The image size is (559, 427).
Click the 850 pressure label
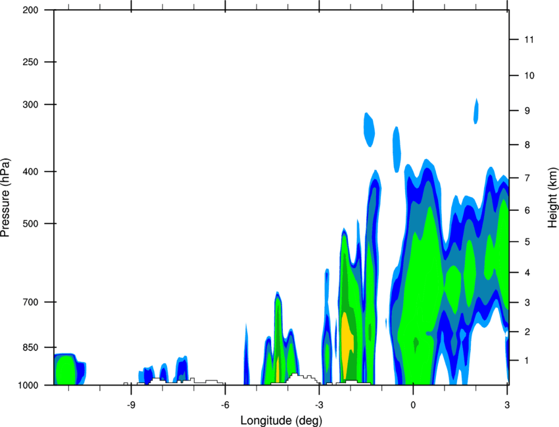[30, 348]
